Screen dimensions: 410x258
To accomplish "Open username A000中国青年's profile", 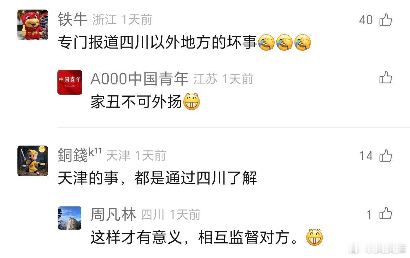I will click(139, 79).
